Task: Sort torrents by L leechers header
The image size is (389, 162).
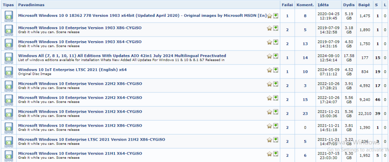Action: pos(385,5)
